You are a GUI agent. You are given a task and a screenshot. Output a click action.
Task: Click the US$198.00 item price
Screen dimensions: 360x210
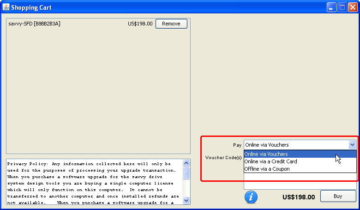click(140, 24)
